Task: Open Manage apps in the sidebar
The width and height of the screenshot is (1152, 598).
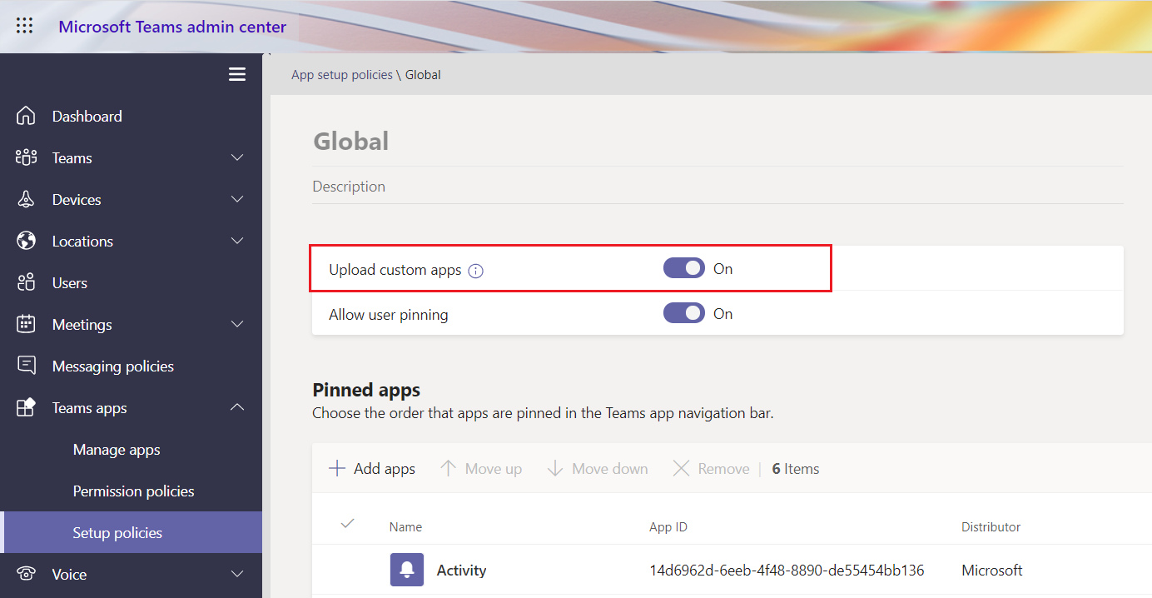Action: [117, 450]
